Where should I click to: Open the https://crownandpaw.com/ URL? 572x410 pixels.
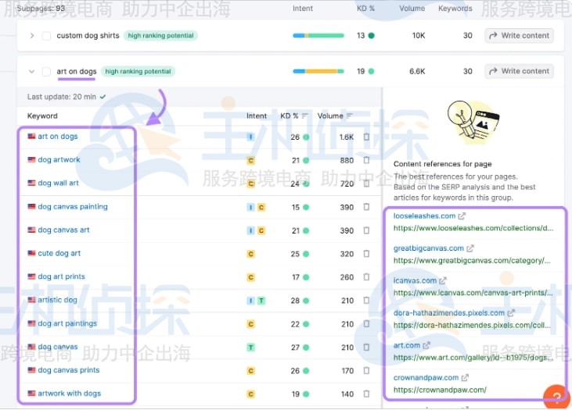point(440,390)
